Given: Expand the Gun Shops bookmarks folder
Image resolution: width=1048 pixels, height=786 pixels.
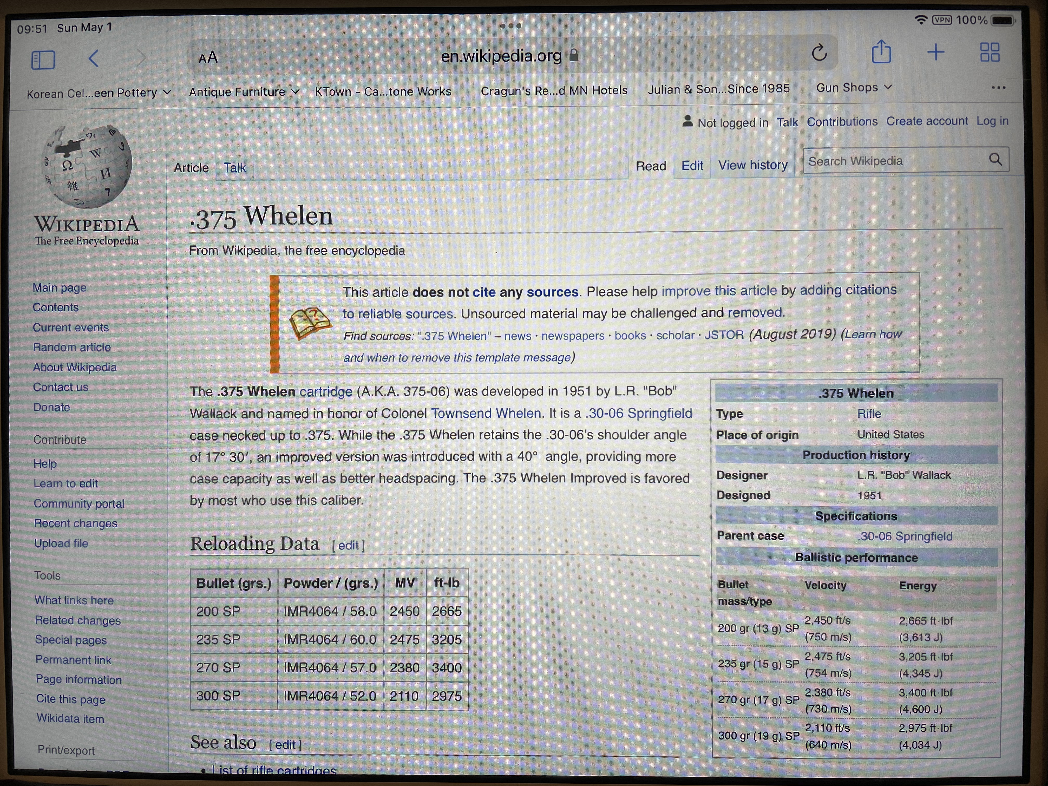Looking at the screenshot, I should 854,88.
